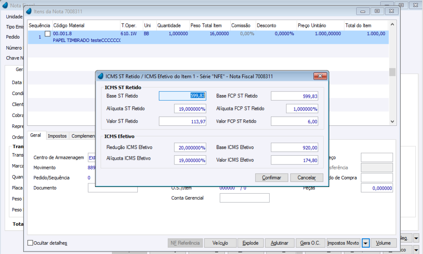The width and height of the screenshot is (423, 254).
Task: Click the operation type 610.1W cell
Action: click(x=129, y=34)
